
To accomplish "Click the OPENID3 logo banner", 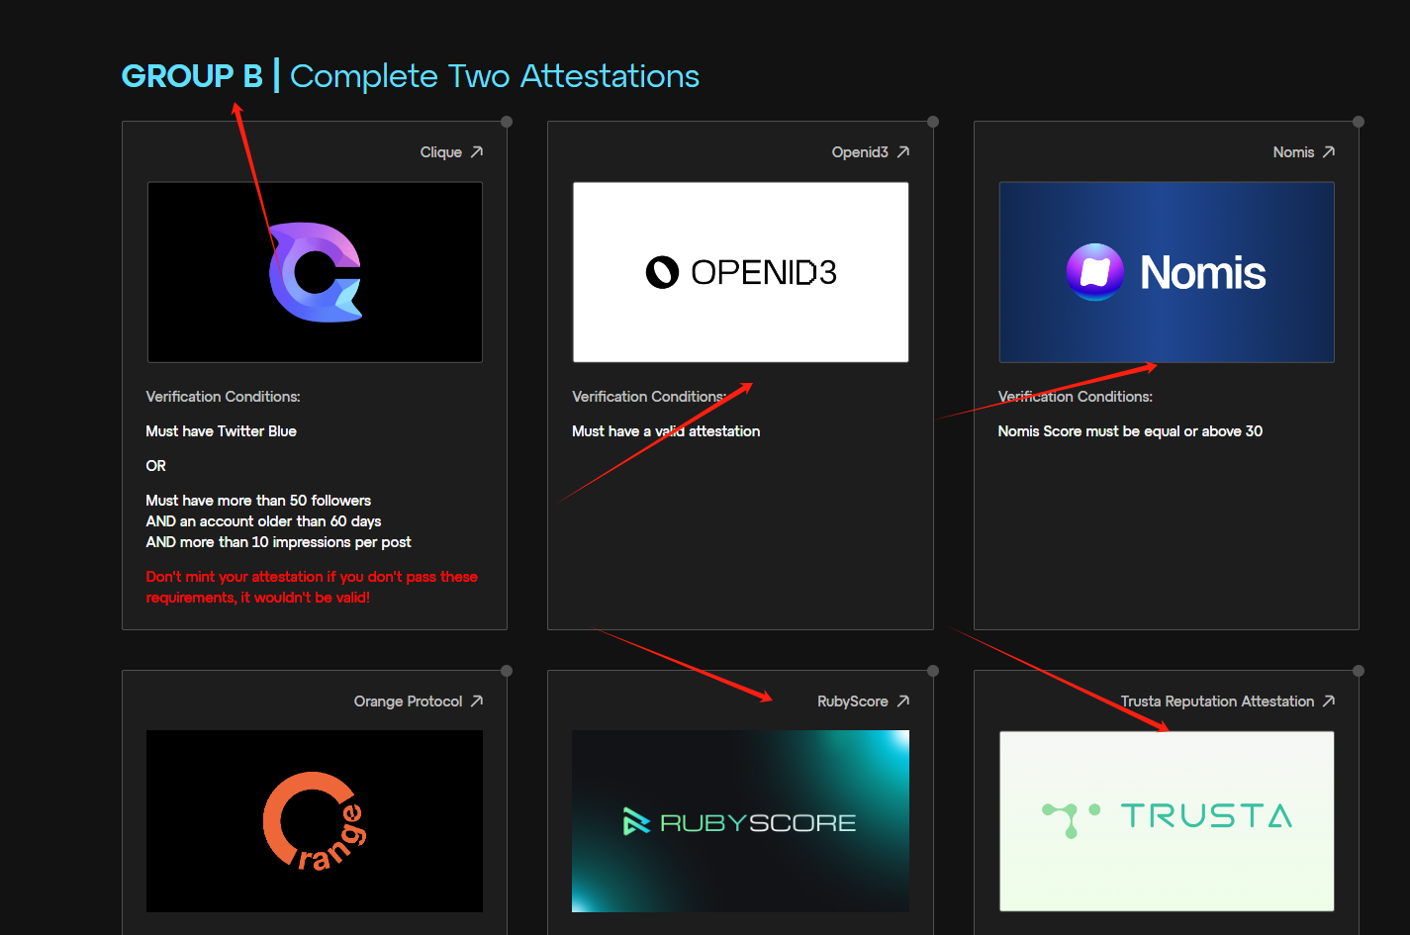I will tap(740, 272).
